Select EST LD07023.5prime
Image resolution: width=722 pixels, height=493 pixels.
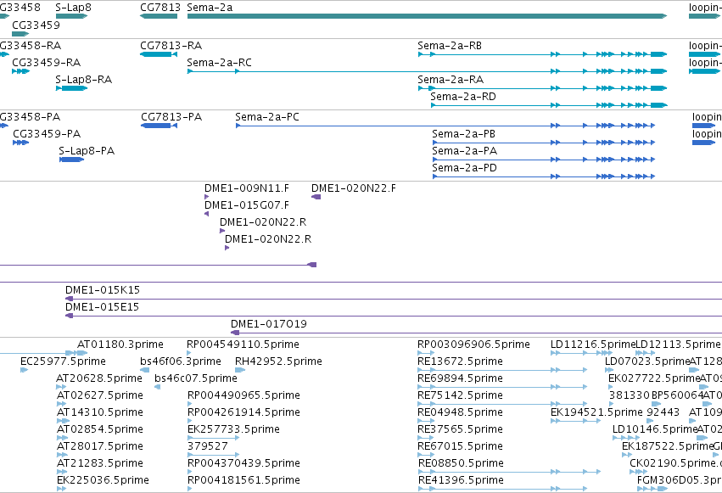[x=609, y=370]
